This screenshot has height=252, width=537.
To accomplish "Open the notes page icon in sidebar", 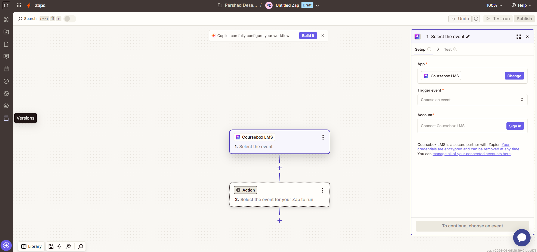I will (x=6, y=44).
